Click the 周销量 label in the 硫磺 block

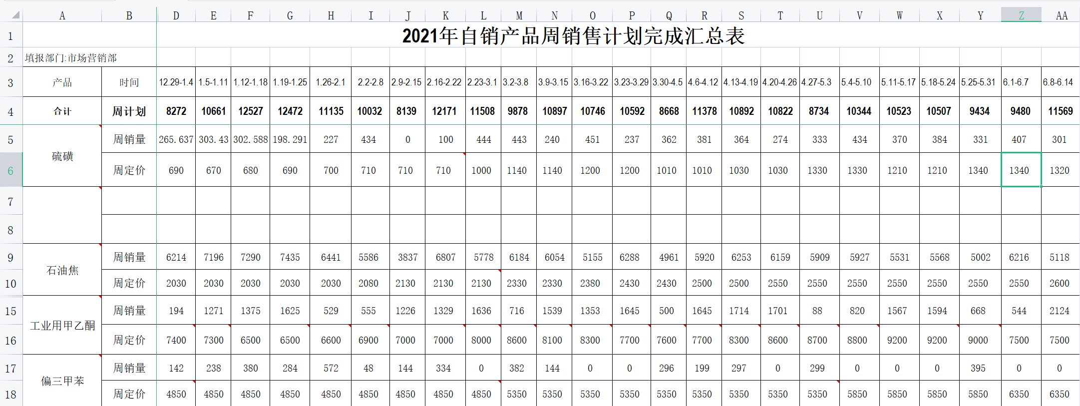[129, 139]
